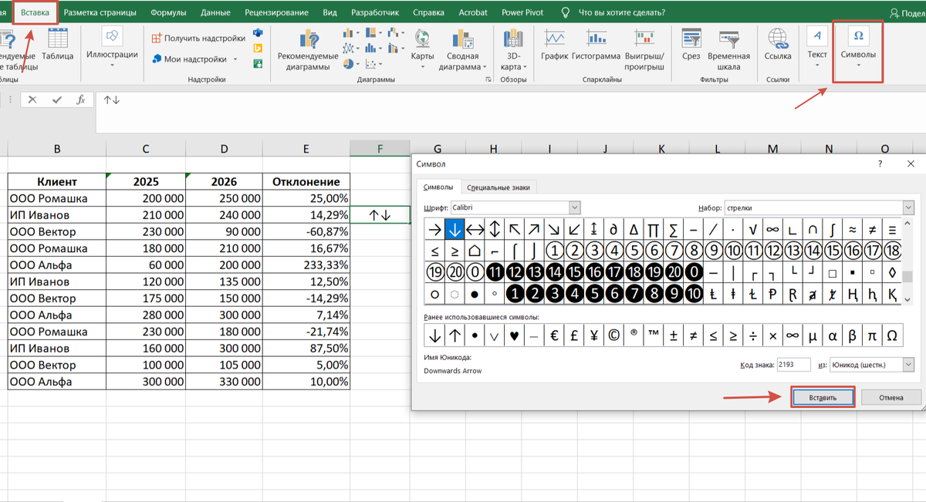
Task: Insert a hyperlink with Ссылка
Action: 778,48
